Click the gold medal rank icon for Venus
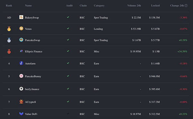 pyautogui.click(x=9, y=29)
